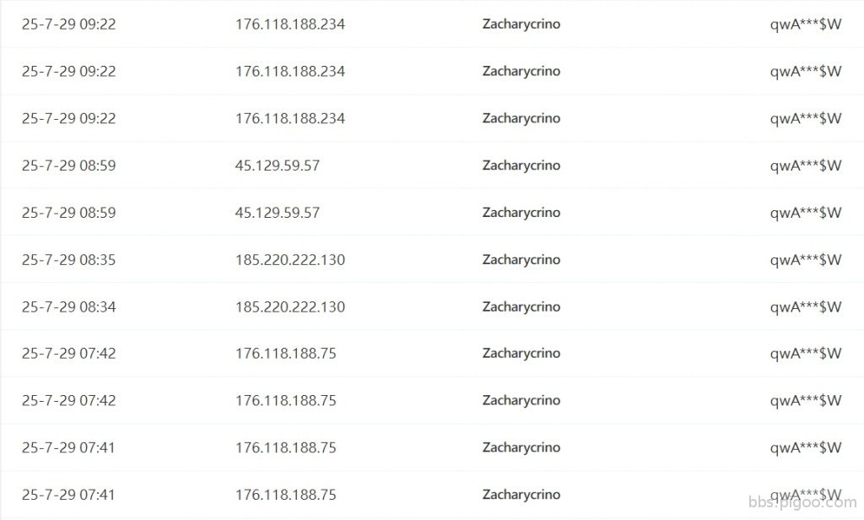Select 176.118.188.75 in the first 07:42 row
Image resolution: width=864 pixels, height=520 pixels.
coord(286,354)
